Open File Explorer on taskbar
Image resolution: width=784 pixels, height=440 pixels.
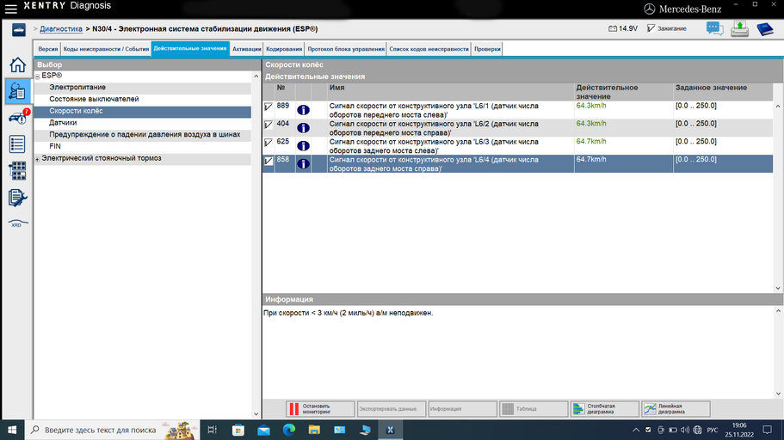click(314, 430)
